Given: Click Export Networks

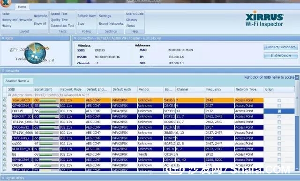Looking at the screenshot, I should 111,23.
